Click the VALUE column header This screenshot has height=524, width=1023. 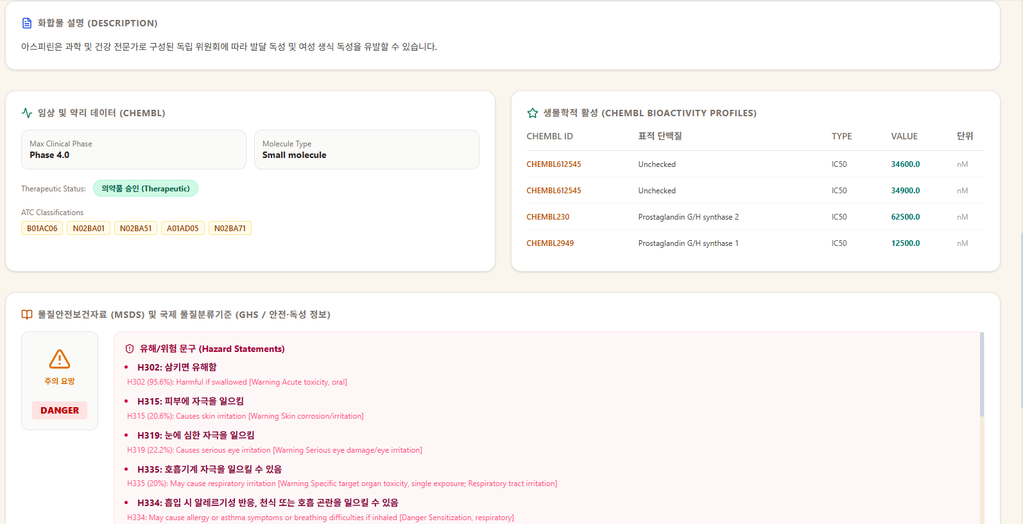coord(904,136)
